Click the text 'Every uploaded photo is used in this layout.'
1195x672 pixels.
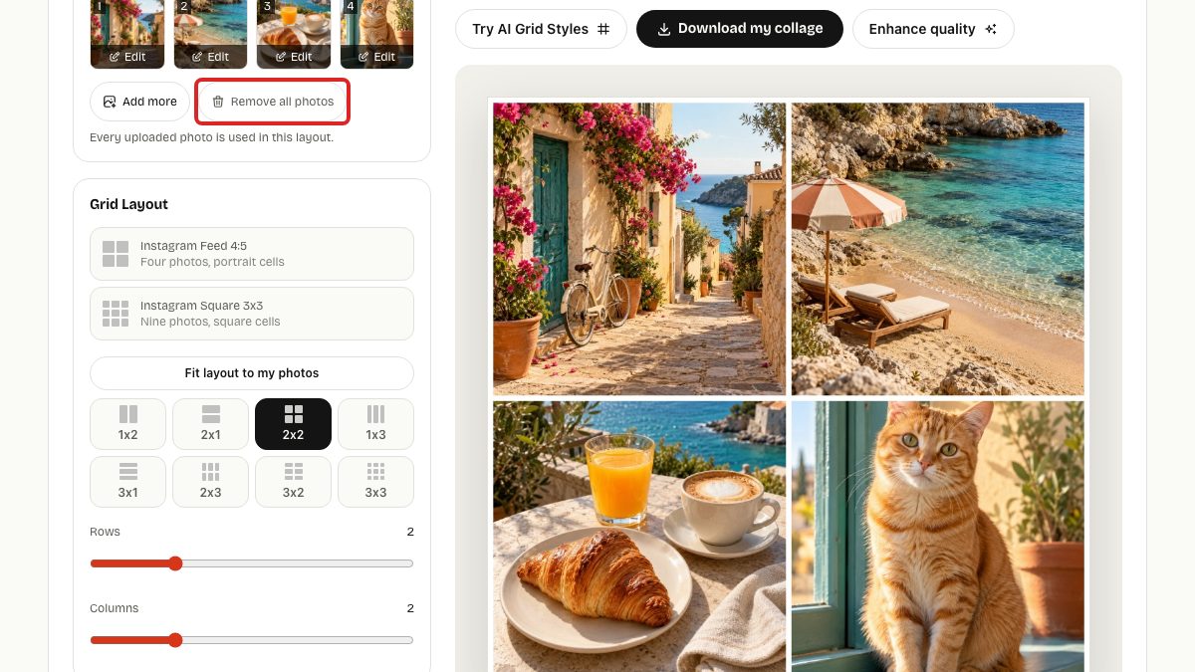[211, 137]
